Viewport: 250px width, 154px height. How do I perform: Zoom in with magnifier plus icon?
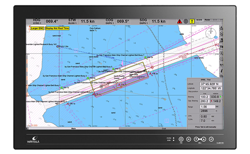tap(222, 53)
